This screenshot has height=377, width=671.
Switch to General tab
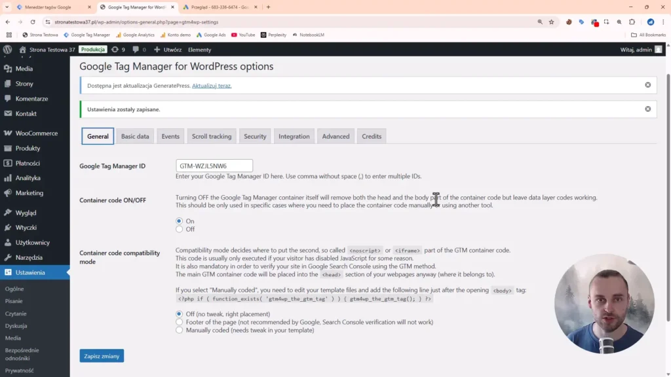tap(98, 136)
